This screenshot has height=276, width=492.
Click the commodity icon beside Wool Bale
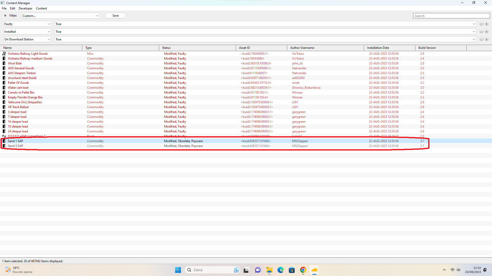4,63
